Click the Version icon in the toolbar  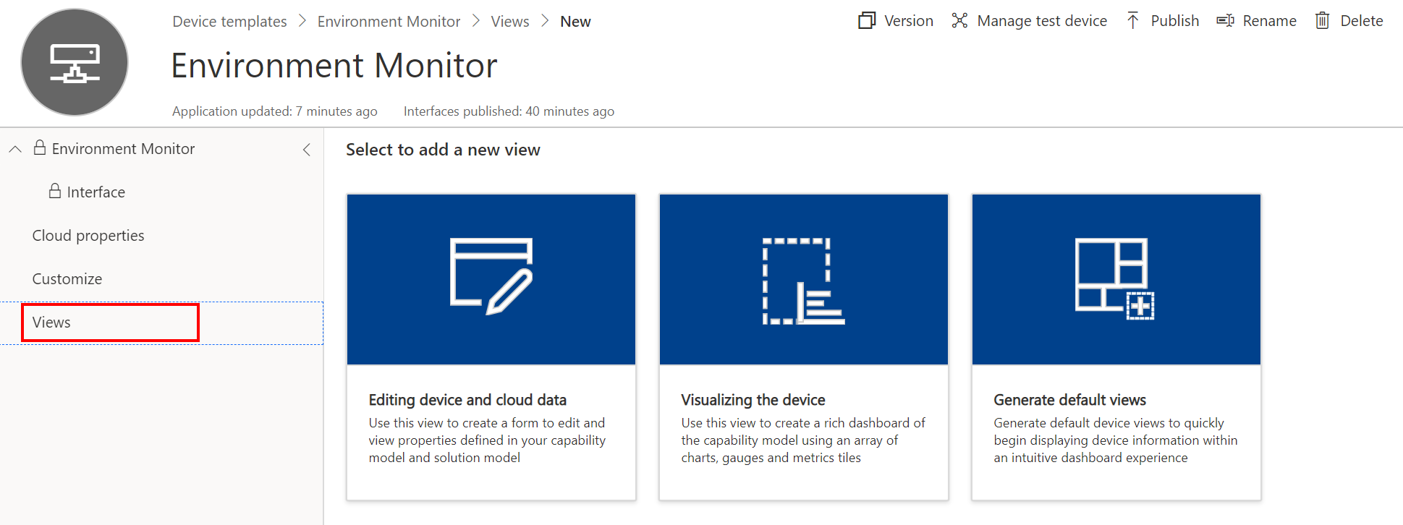pos(867,21)
